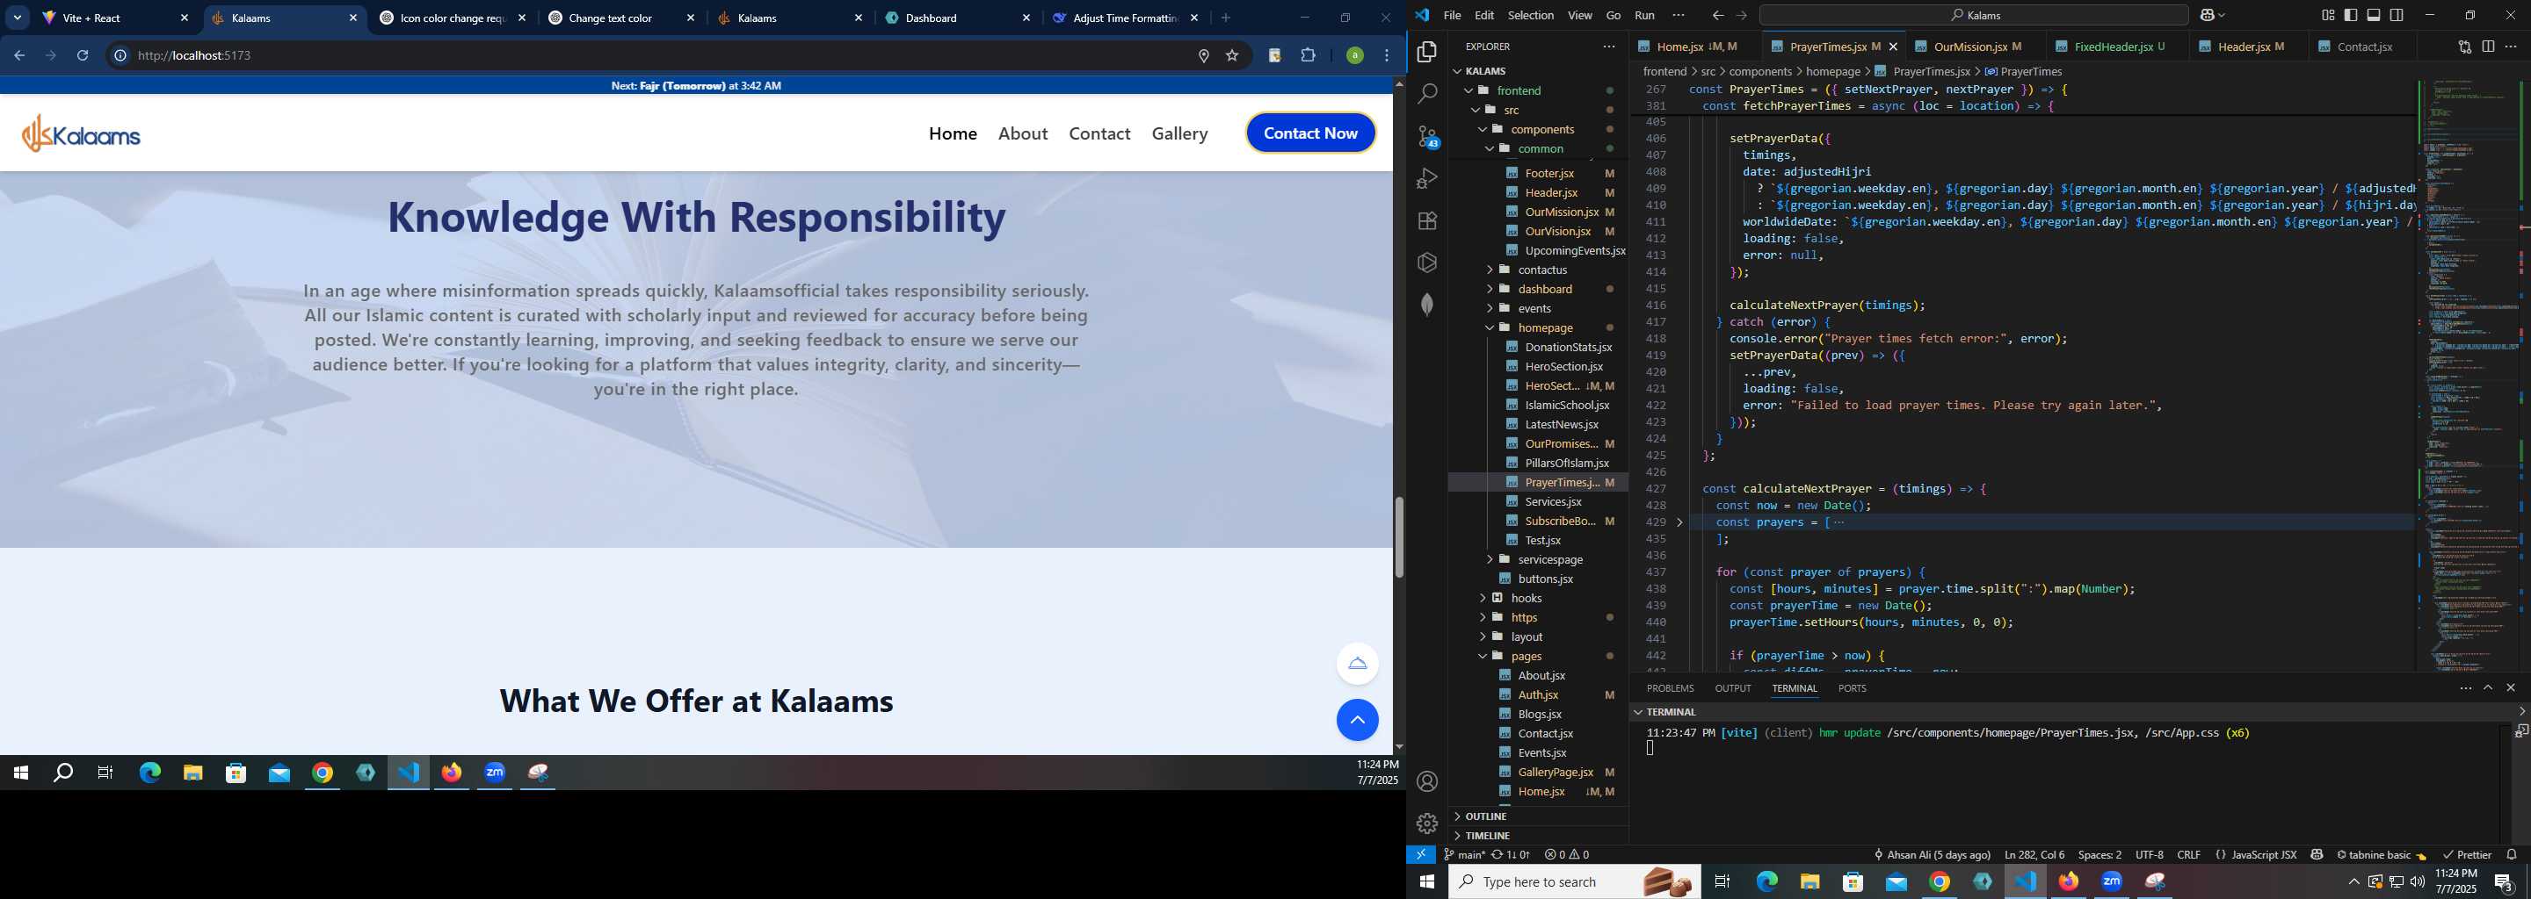Open the Search view in the activity bar
This screenshot has height=899, width=2531.
click(x=1426, y=94)
